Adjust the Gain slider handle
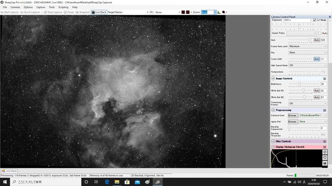Viewport: 332px width, 186px height. (310, 40)
